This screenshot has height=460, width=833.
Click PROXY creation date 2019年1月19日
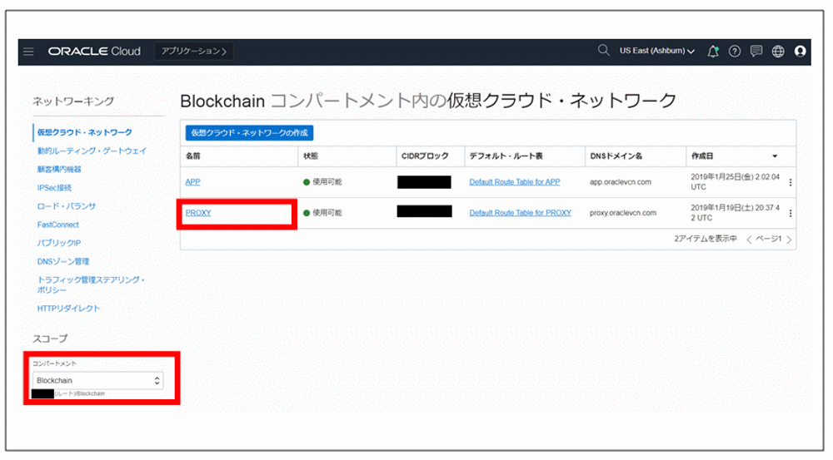[x=736, y=213]
